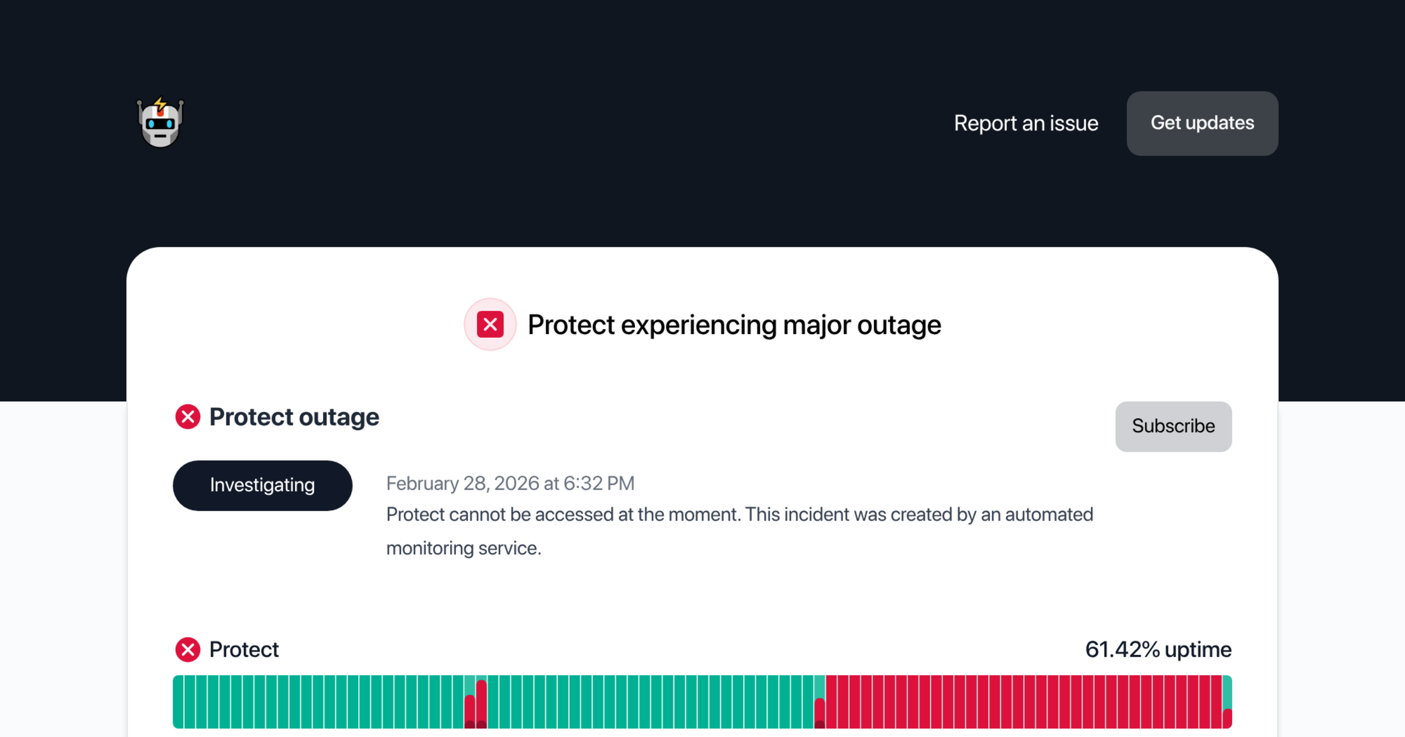Open the Protect outage incident title
The image size is (1405, 737).
[294, 417]
